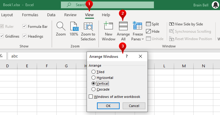
Task: Select column D header
Action: [x=7, y=66]
